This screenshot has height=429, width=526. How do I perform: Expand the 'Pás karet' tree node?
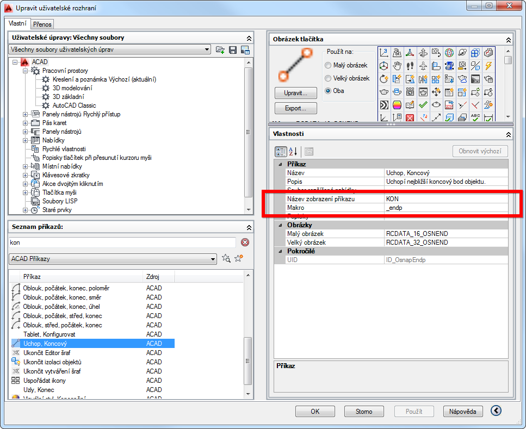26,123
